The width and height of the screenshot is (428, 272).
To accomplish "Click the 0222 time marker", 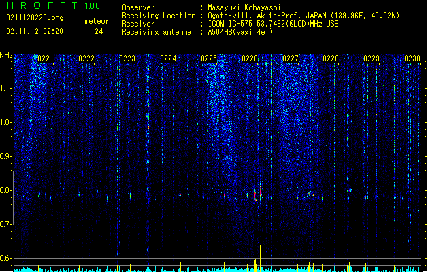I will point(86,58).
